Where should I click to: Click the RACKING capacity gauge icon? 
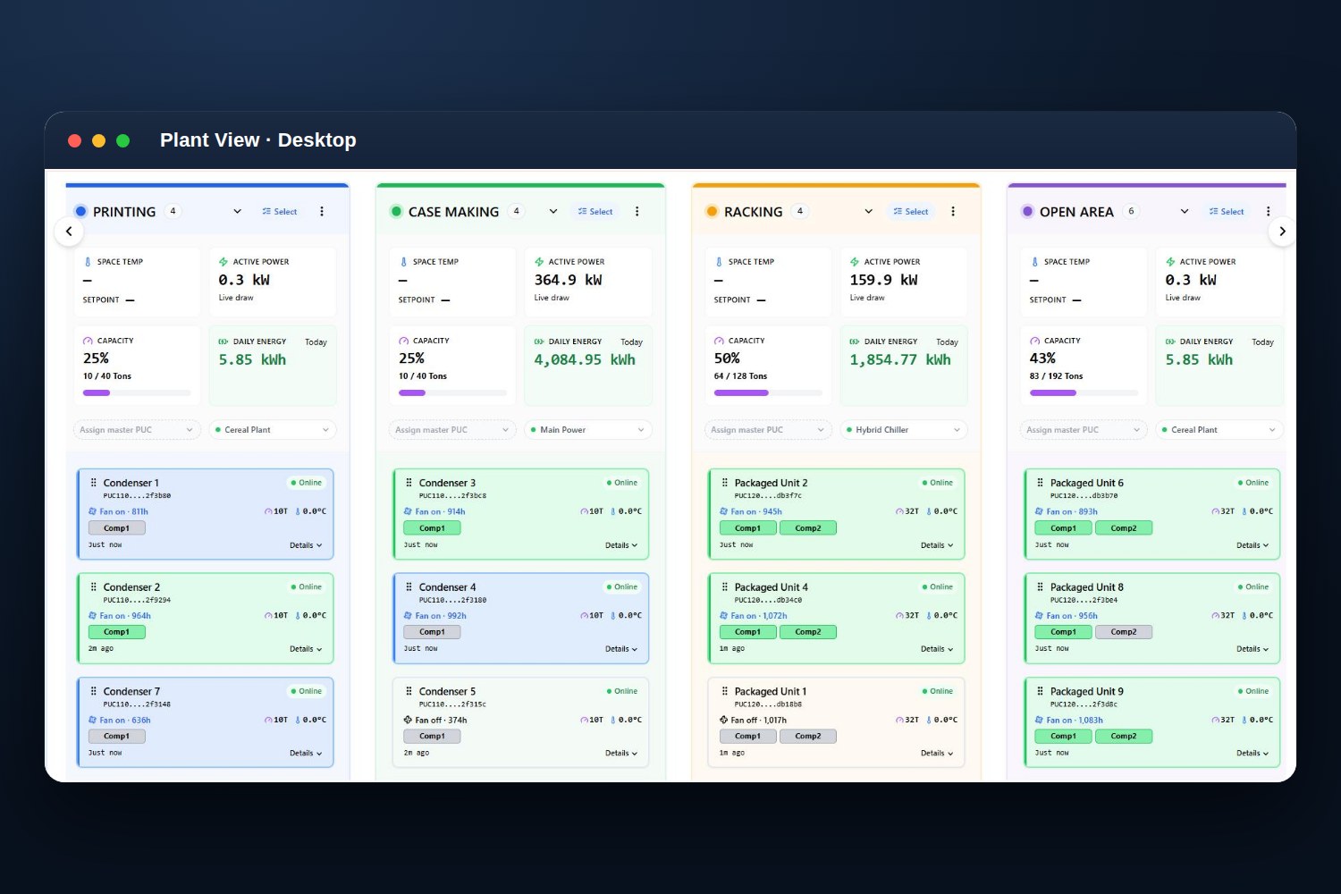point(719,341)
